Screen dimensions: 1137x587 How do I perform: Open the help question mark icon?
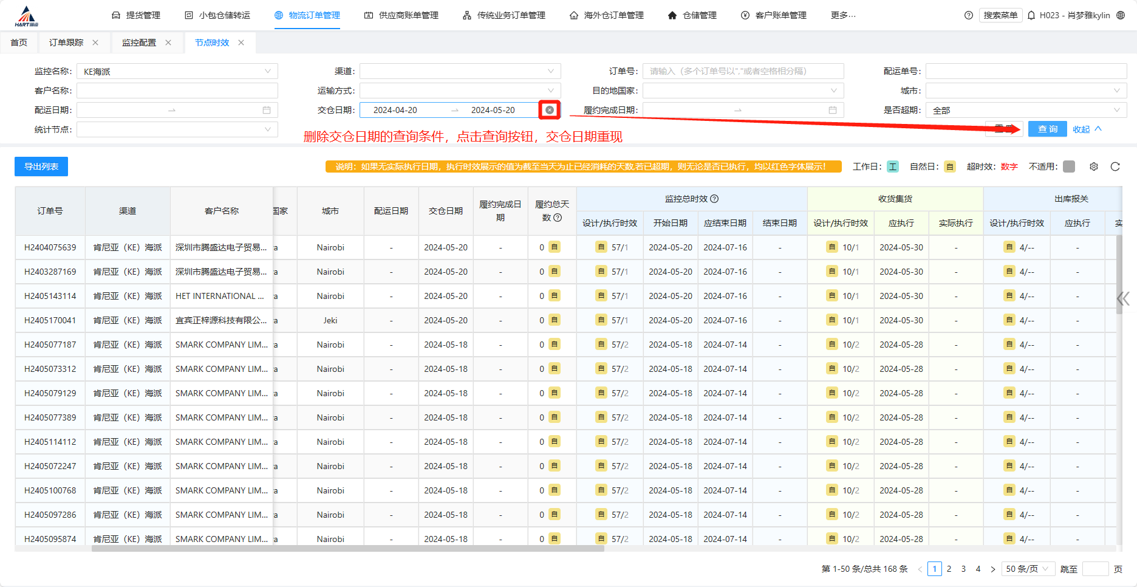(969, 16)
